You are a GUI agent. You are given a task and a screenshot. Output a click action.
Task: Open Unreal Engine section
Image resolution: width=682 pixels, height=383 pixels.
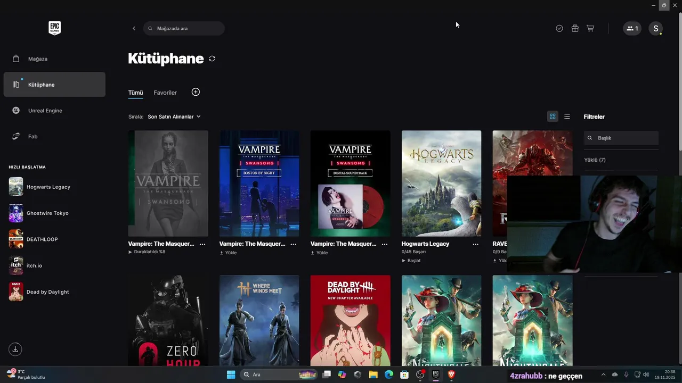point(54,111)
